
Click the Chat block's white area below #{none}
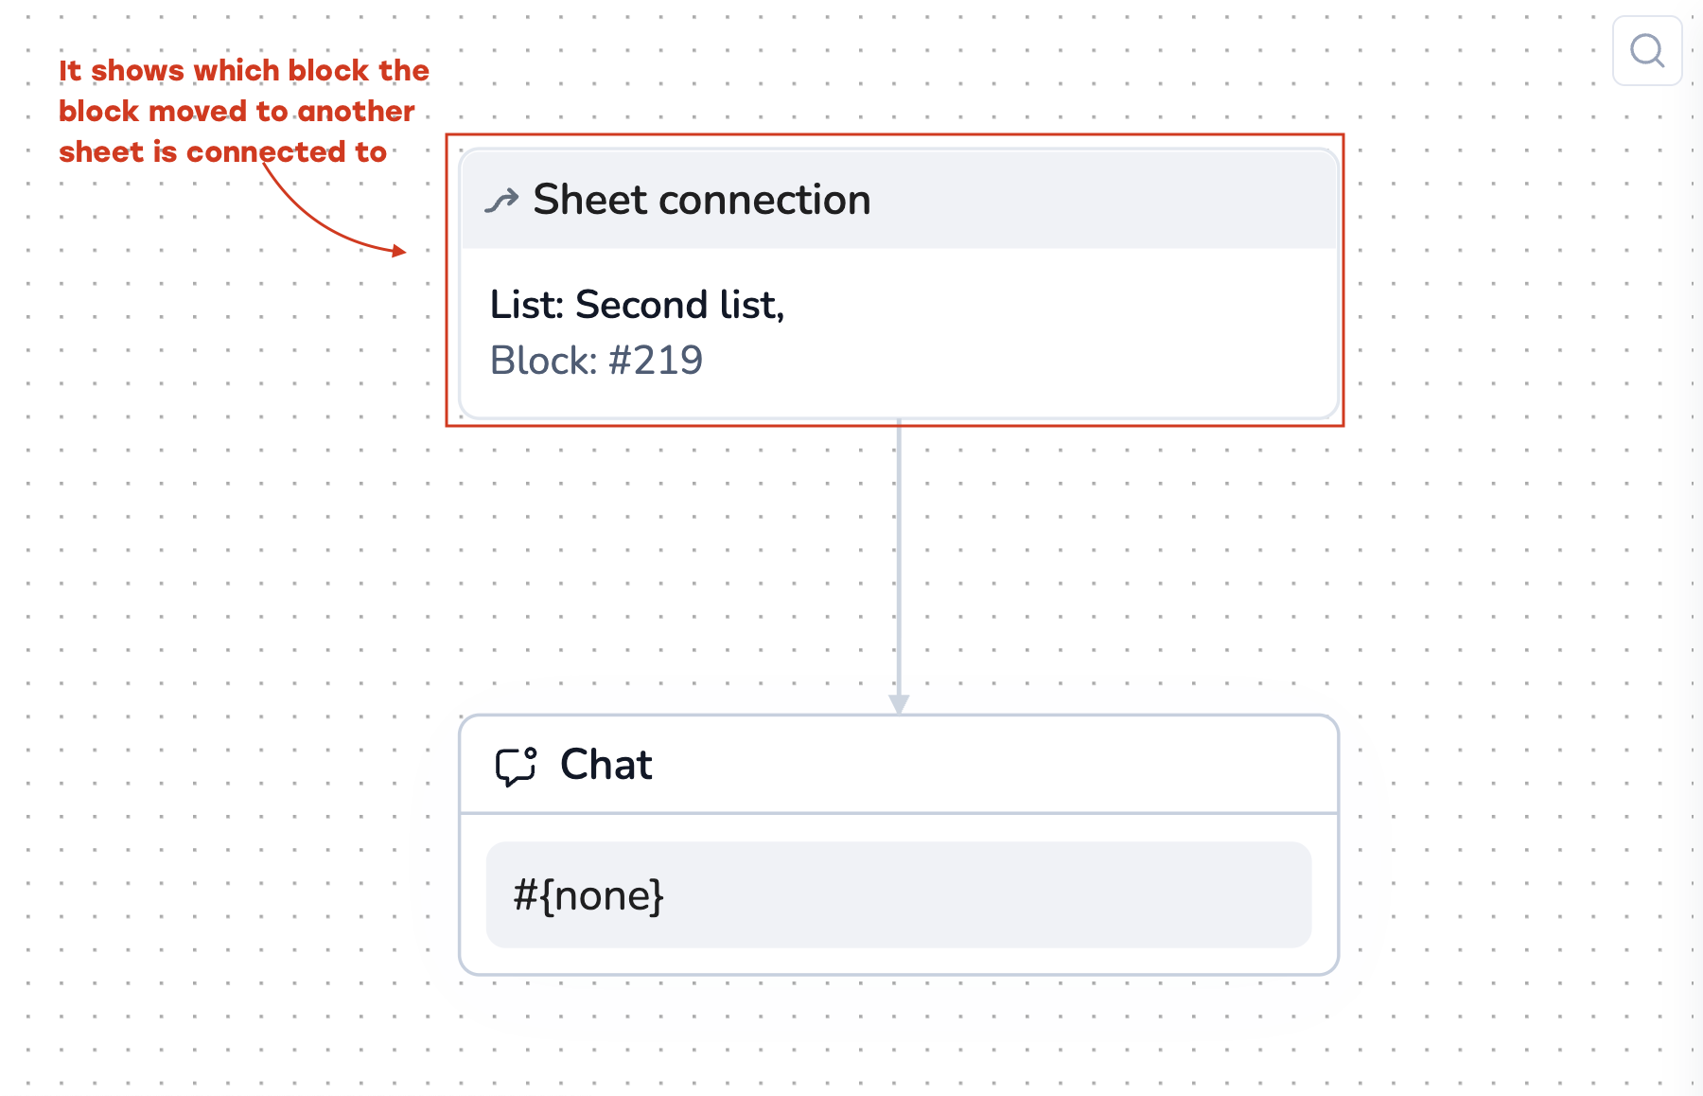point(898,961)
